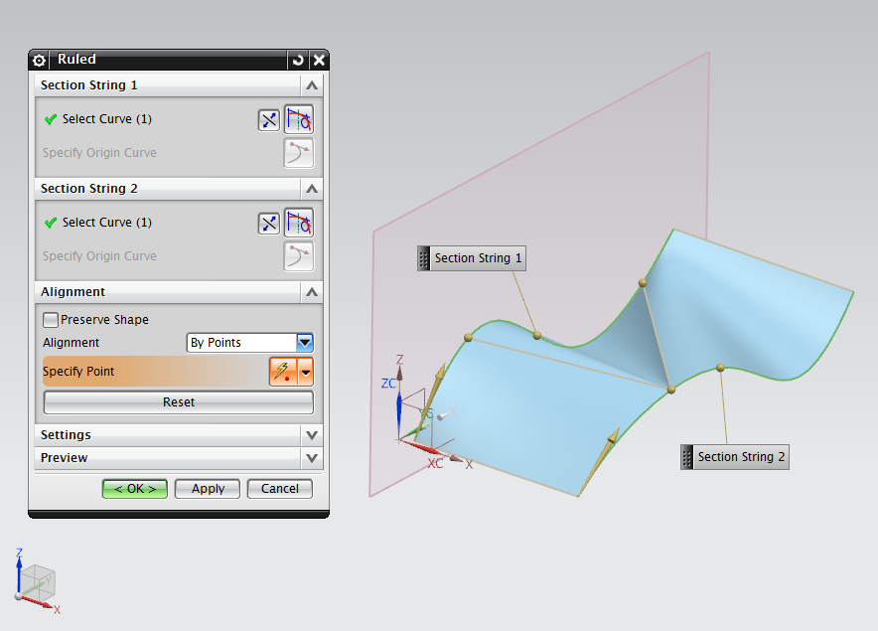Open the Ruled dialog settings gear
The height and width of the screenshot is (631, 878).
pos(39,60)
